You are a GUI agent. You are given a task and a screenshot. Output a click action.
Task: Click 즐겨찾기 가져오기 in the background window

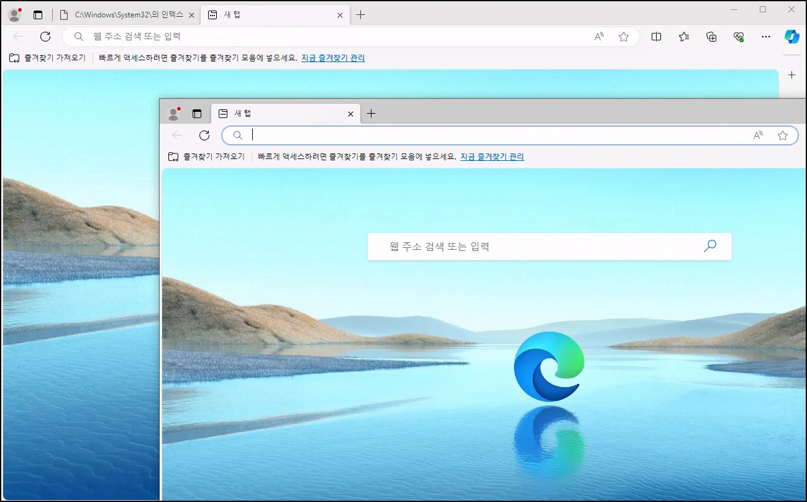pyautogui.click(x=47, y=58)
